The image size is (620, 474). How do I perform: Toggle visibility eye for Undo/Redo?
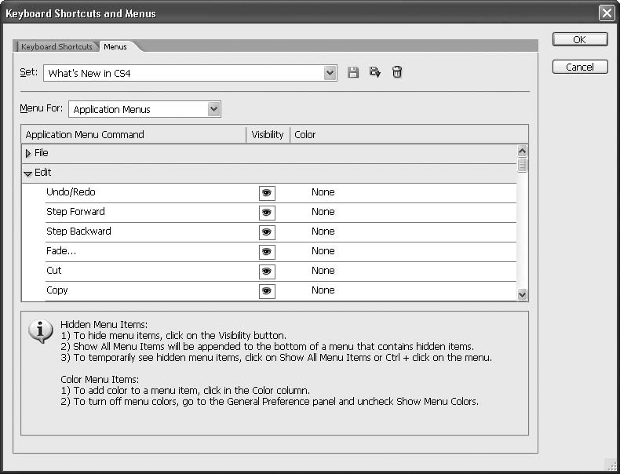(x=267, y=192)
